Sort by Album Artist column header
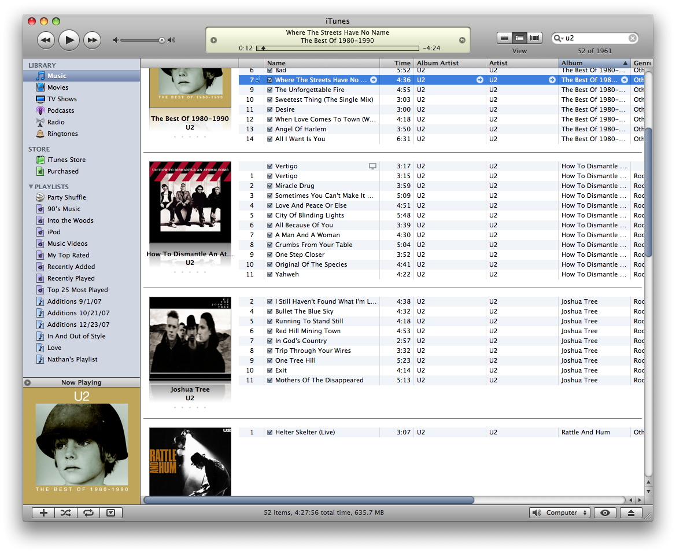This screenshot has height=553, width=676. tap(450, 63)
